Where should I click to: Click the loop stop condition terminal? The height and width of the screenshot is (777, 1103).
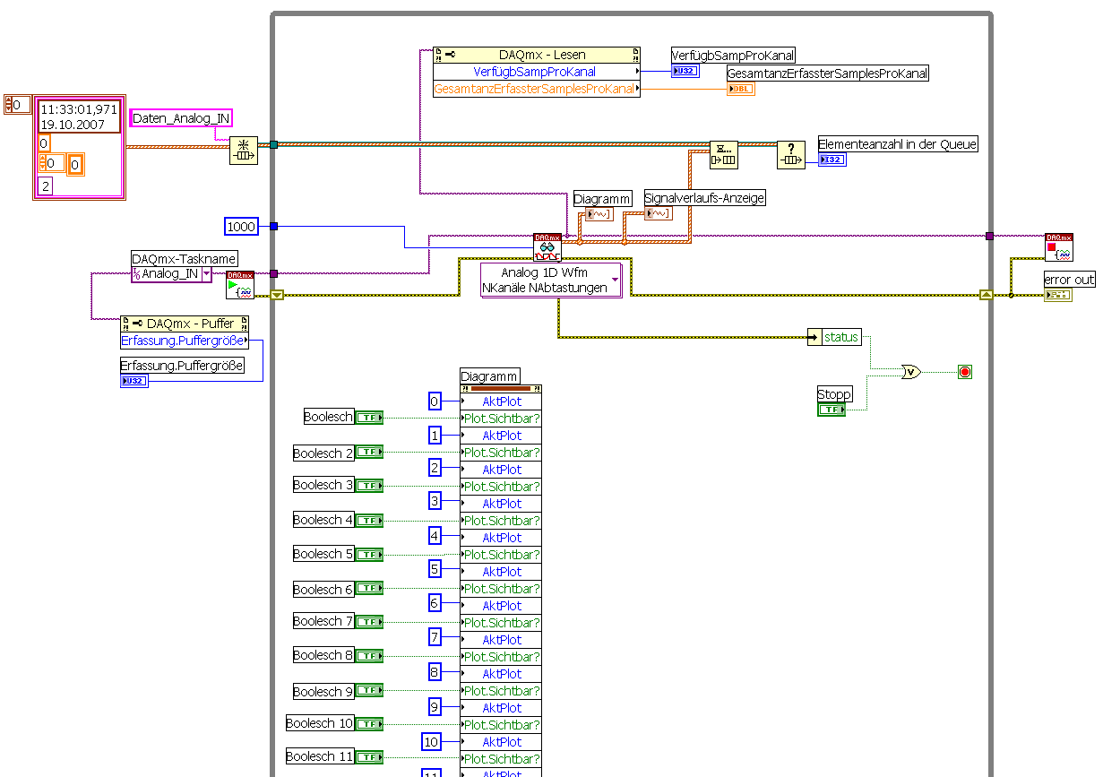coord(965,371)
